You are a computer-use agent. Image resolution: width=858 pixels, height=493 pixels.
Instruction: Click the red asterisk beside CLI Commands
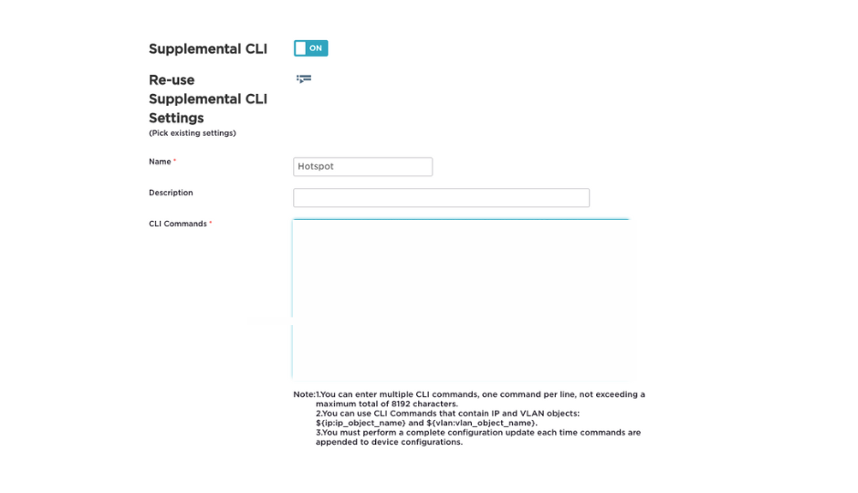tap(211, 224)
